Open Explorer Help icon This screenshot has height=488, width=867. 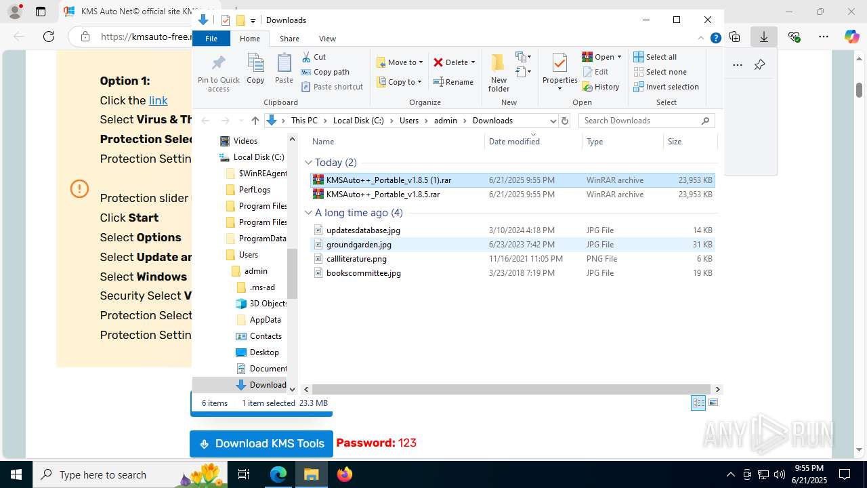tap(715, 39)
